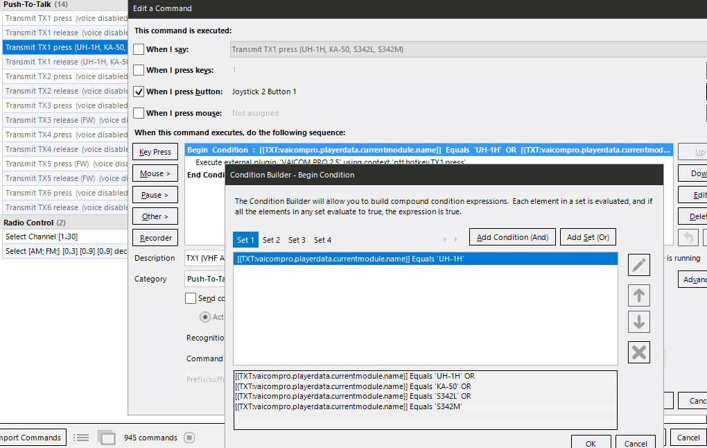
Task: Select the Begin Condition row in the sequence
Action: [x=429, y=150]
